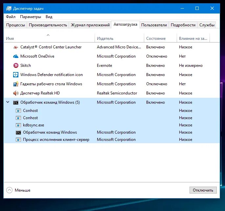The image size is (225, 211).
Task: Click the child Обработчик команд Windows cmd icon
Action: [x=18, y=132]
